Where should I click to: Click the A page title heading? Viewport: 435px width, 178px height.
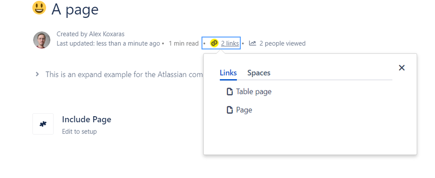tap(75, 10)
